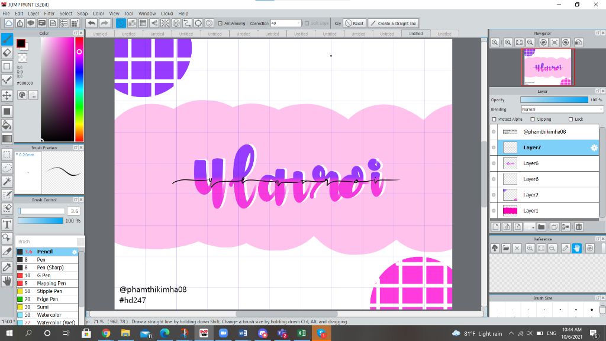The width and height of the screenshot is (606, 341).
Task: Select the Brush tool
Action: tap(7, 38)
